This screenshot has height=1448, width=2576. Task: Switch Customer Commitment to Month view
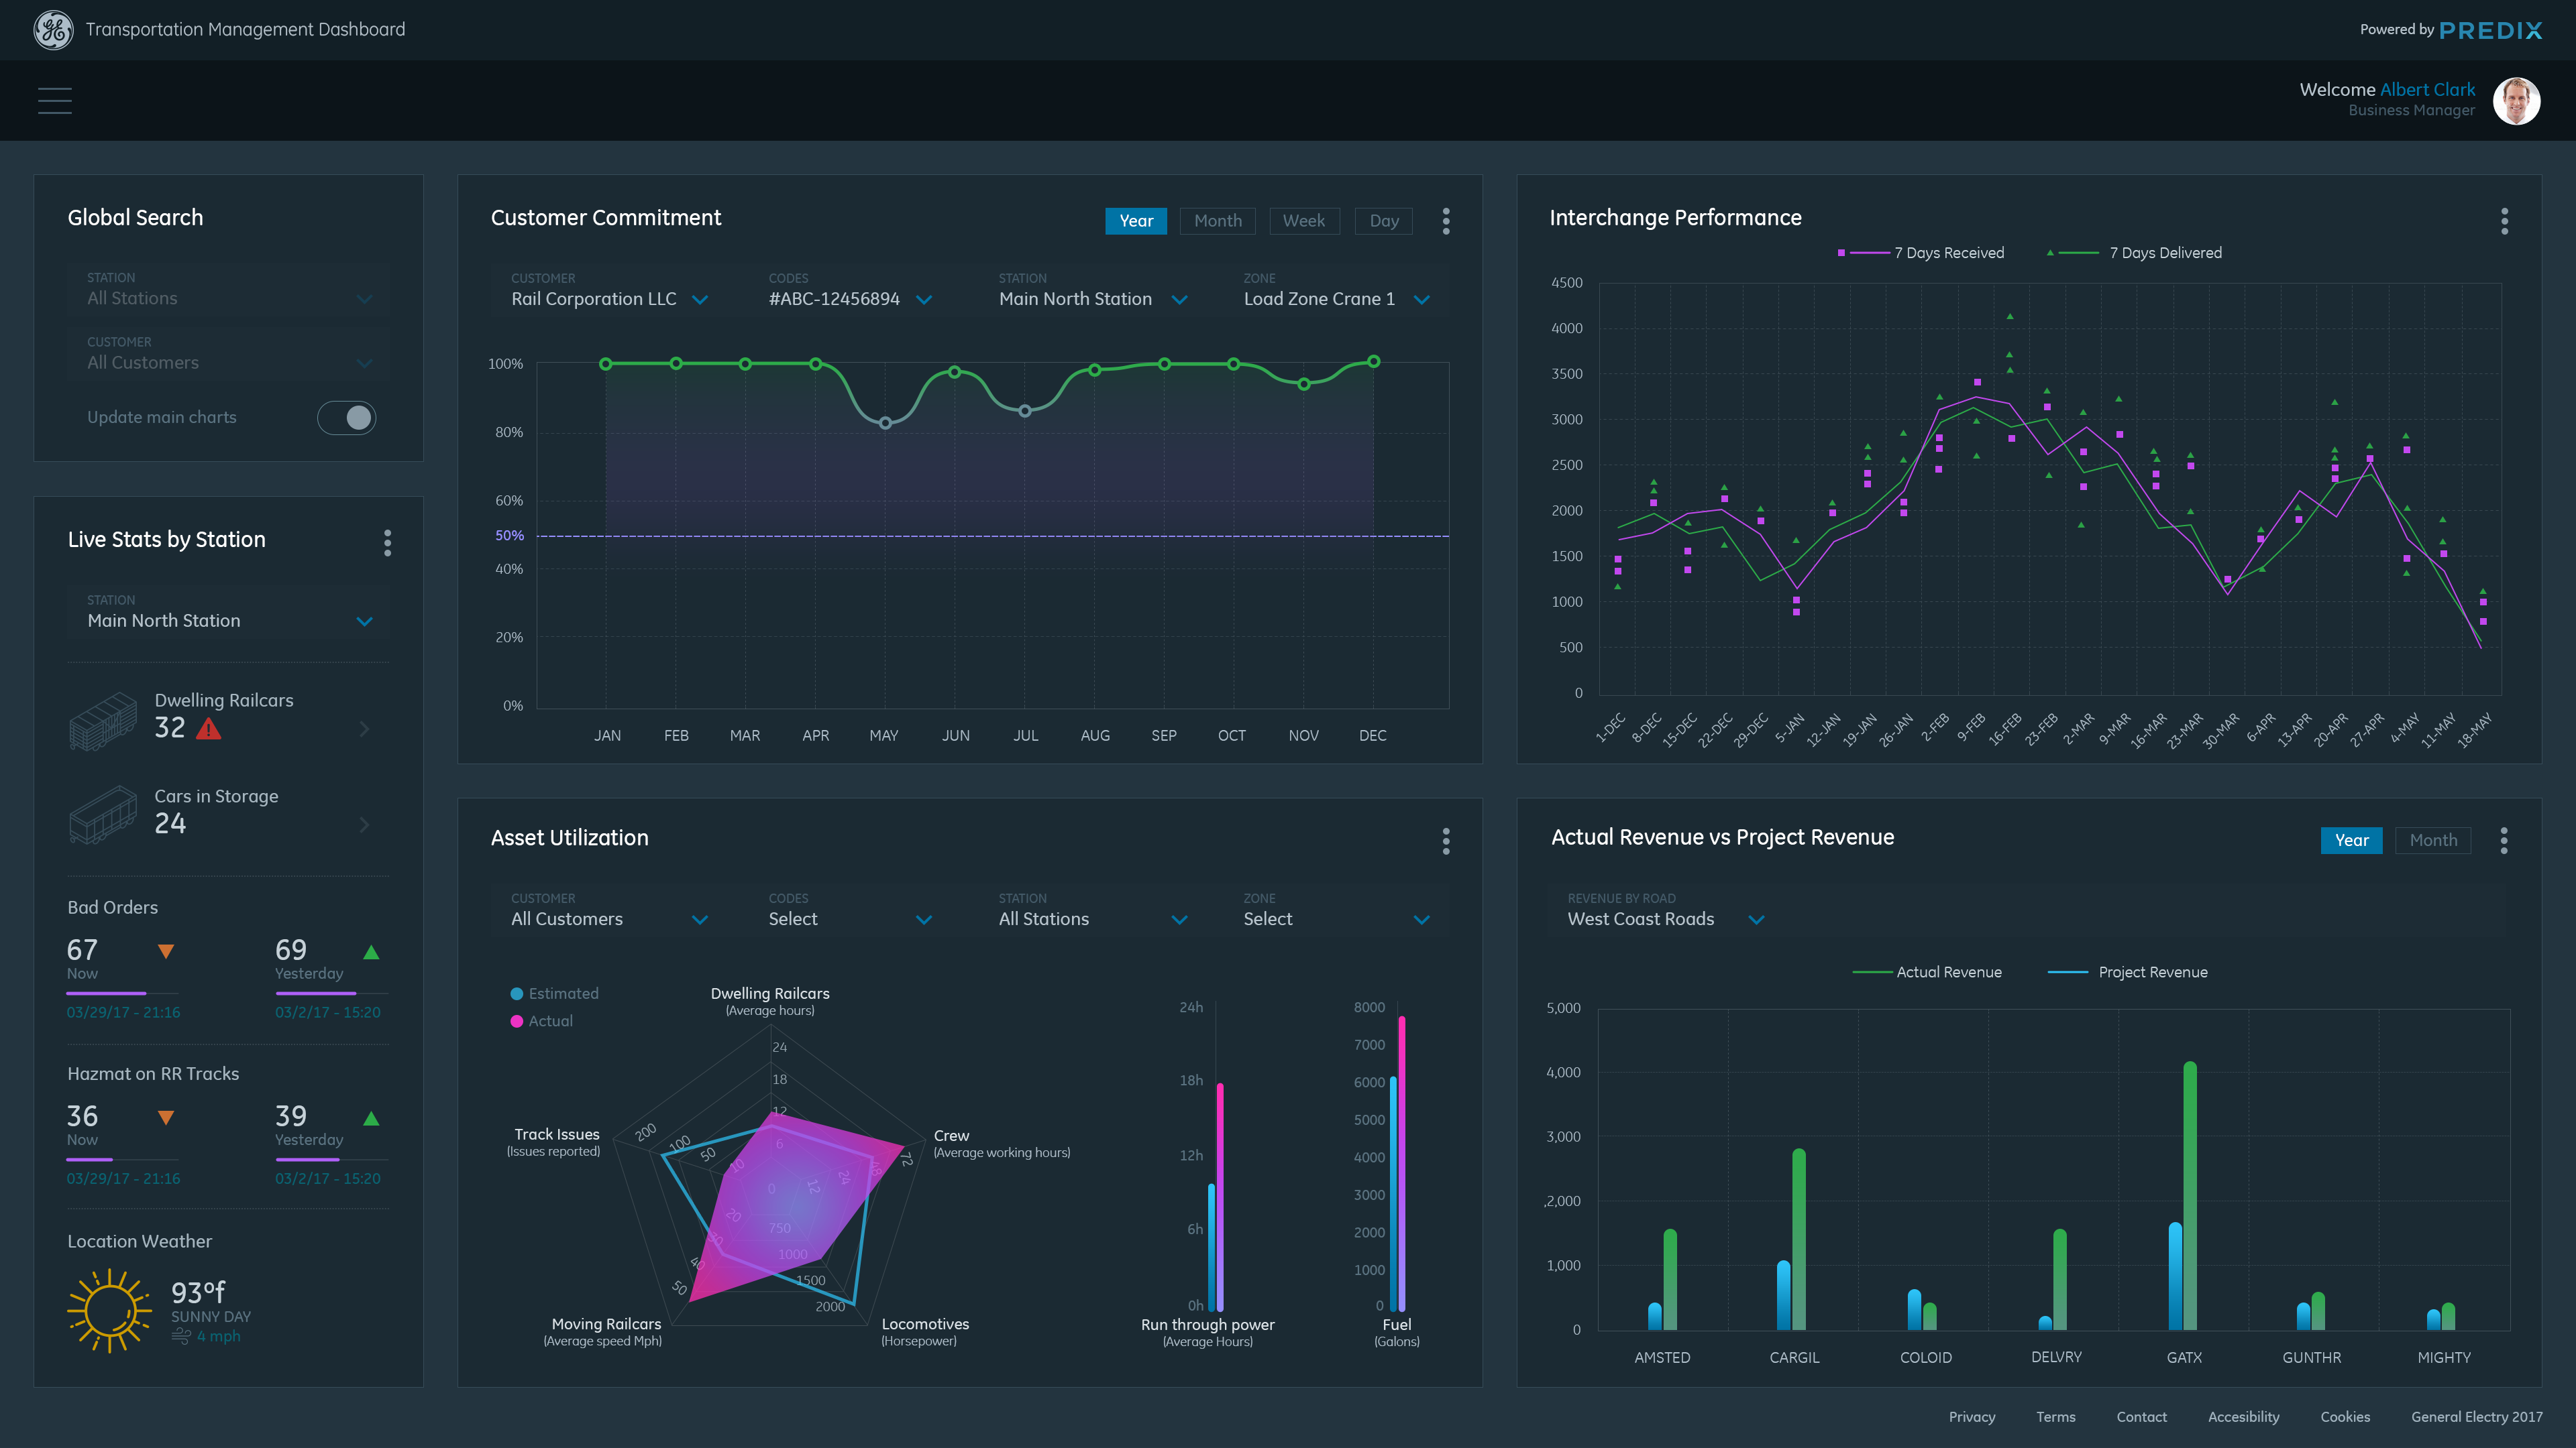pyautogui.click(x=1217, y=221)
